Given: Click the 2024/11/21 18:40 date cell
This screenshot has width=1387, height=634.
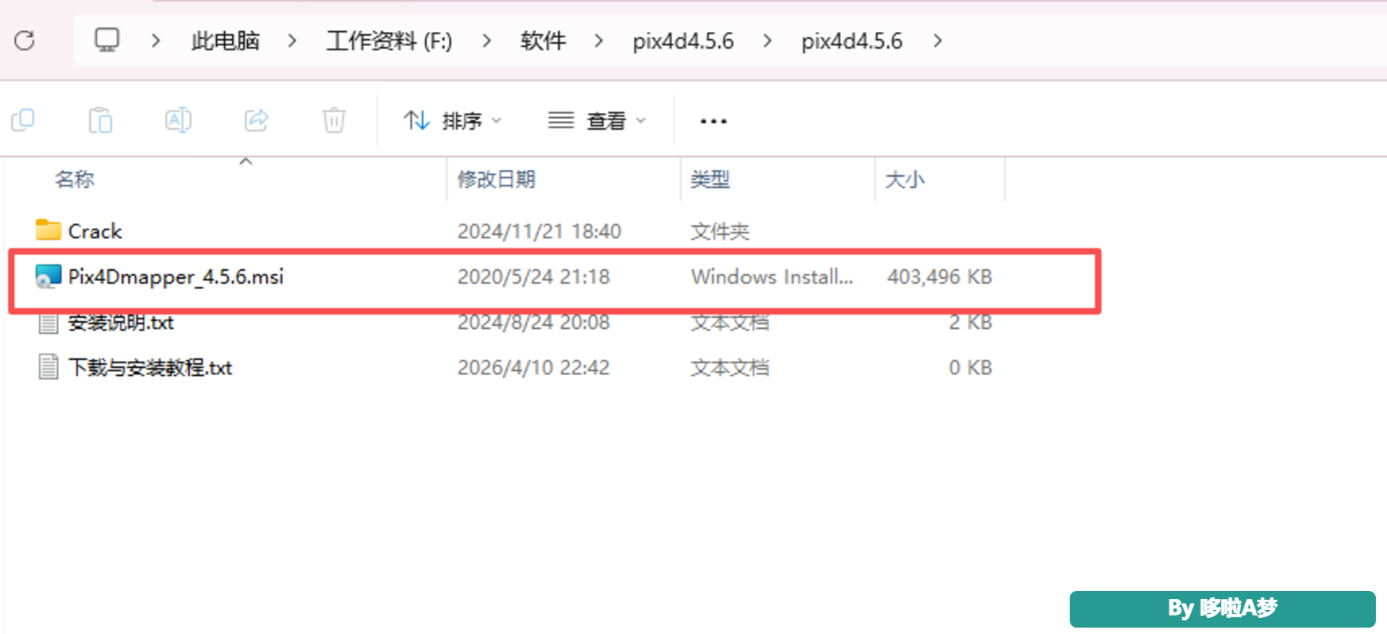Looking at the screenshot, I should click(539, 231).
